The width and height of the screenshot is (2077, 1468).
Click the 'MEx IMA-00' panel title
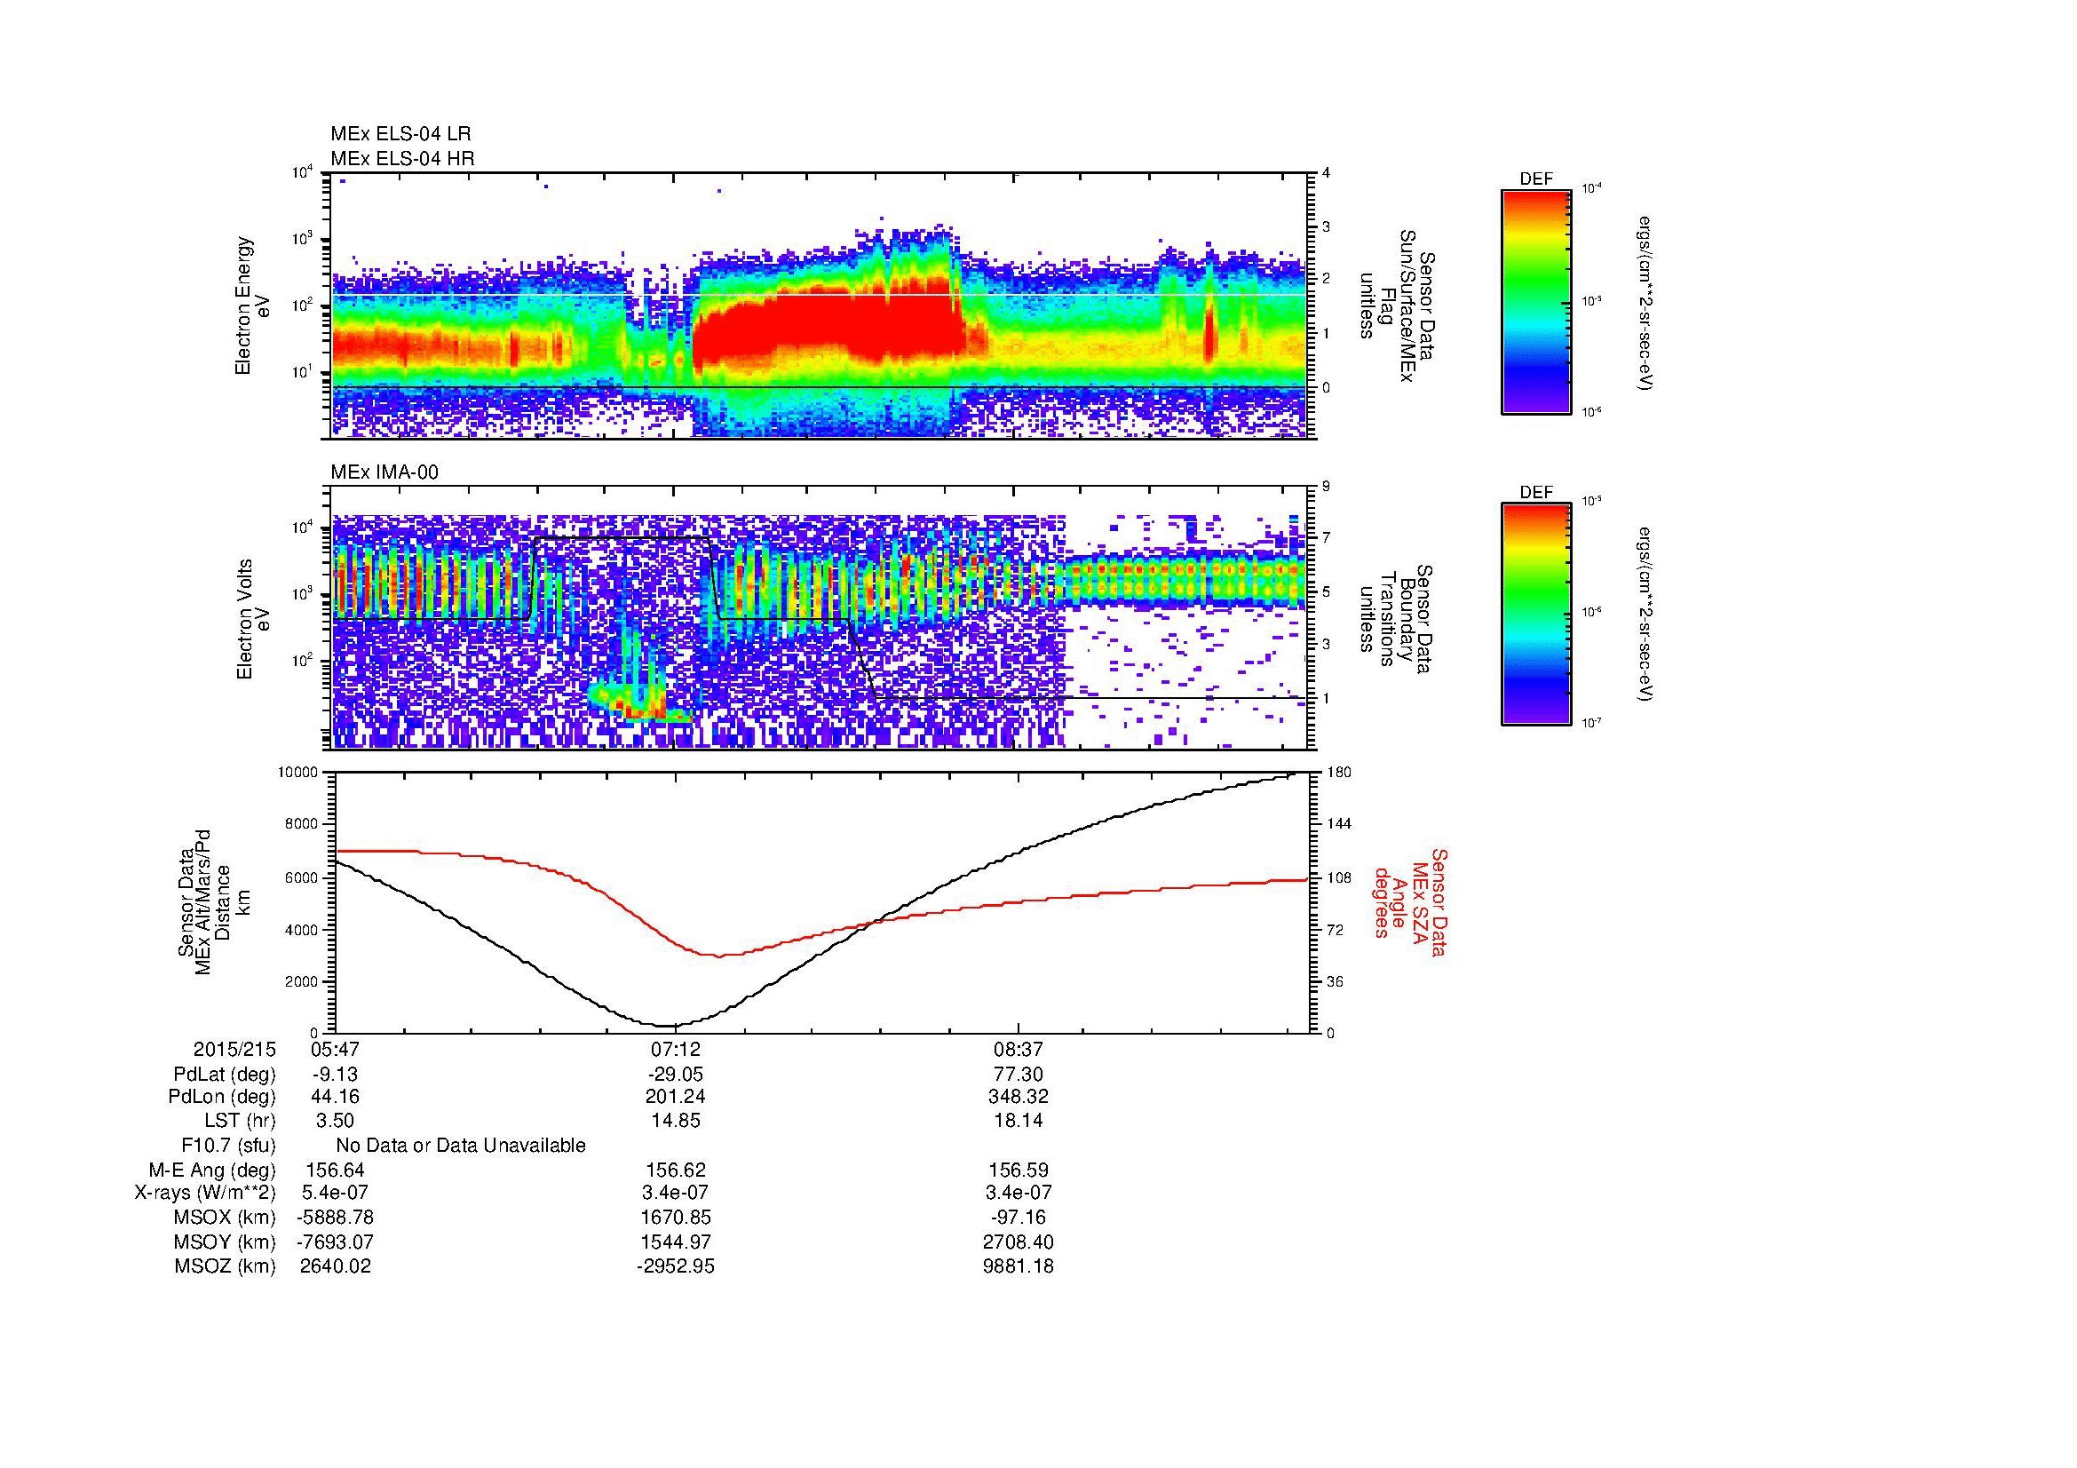click(x=384, y=472)
